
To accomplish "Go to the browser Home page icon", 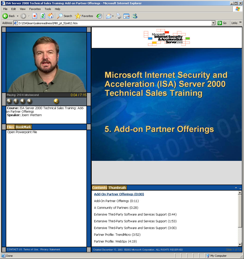I will 51,16.
